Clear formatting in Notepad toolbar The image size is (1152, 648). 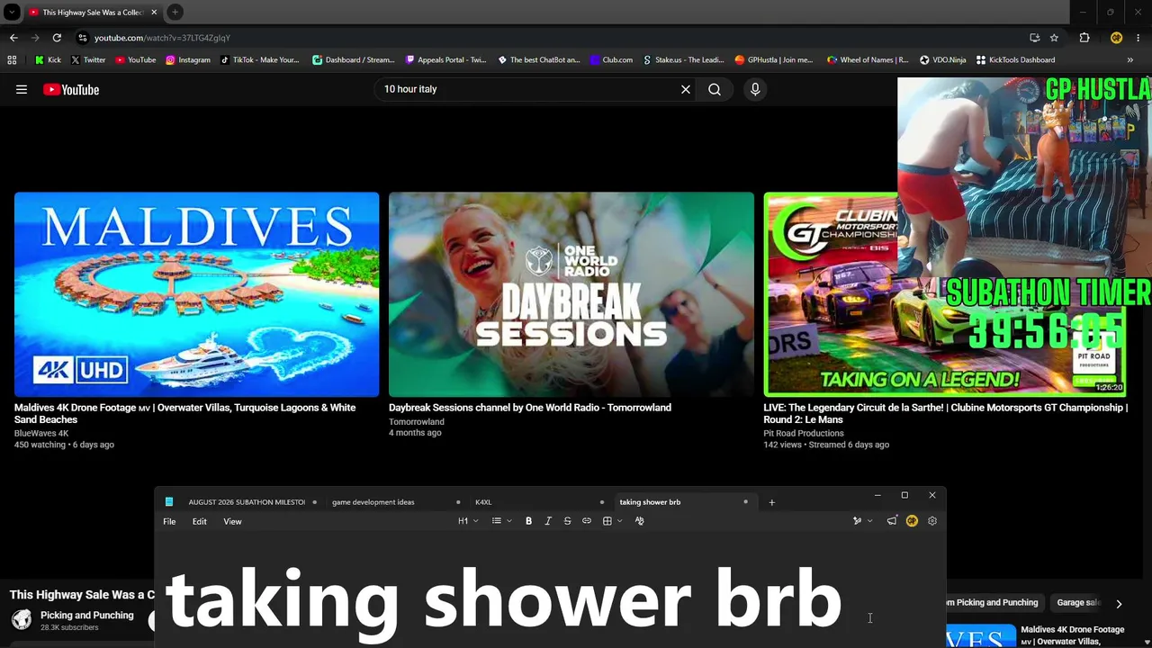pyautogui.click(x=640, y=521)
